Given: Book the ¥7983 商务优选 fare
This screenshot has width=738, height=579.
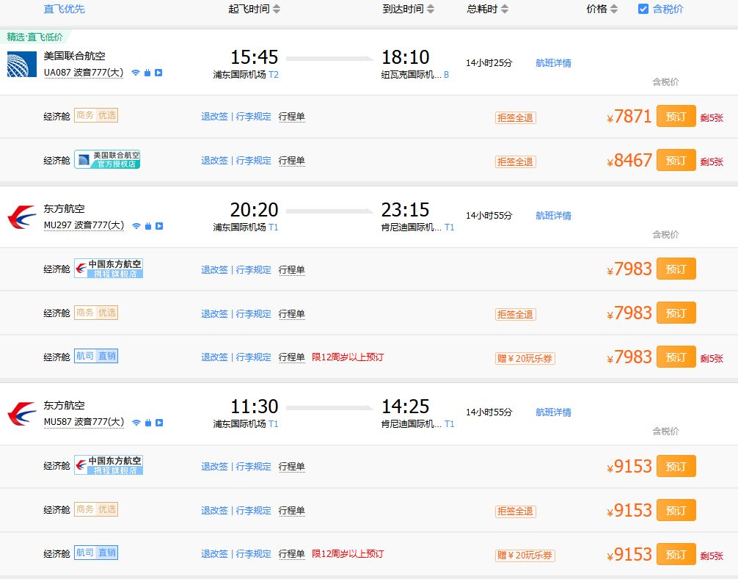Looking at the screenshot, I should (x=676, y=313).
